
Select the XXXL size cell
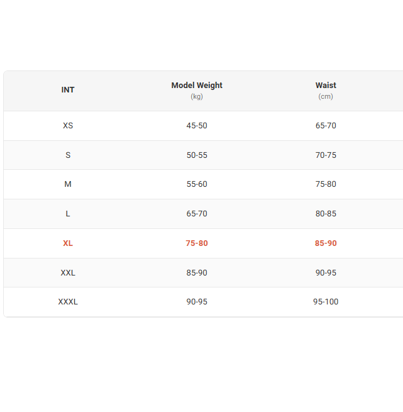click(68, 302)
